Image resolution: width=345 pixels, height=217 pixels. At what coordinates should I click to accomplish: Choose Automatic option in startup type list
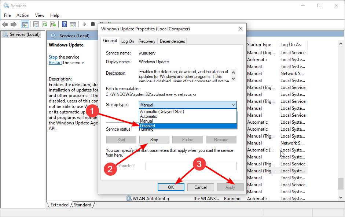click(x=148, y=116)
